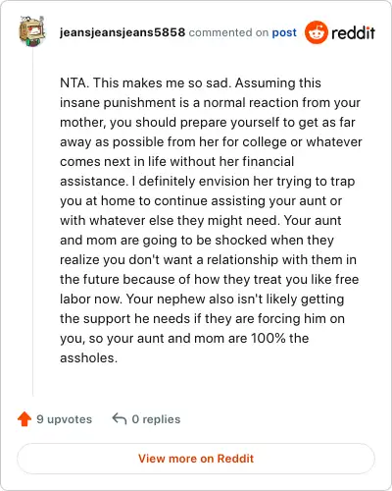Open the jeansjeansjeans5858 username link
This screenshot has height=491, width=392.
pos(122,32)
